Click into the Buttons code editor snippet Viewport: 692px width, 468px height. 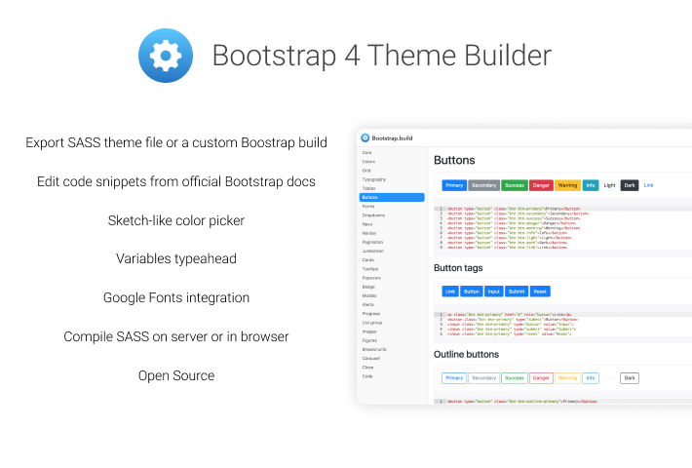coord(562,228)
